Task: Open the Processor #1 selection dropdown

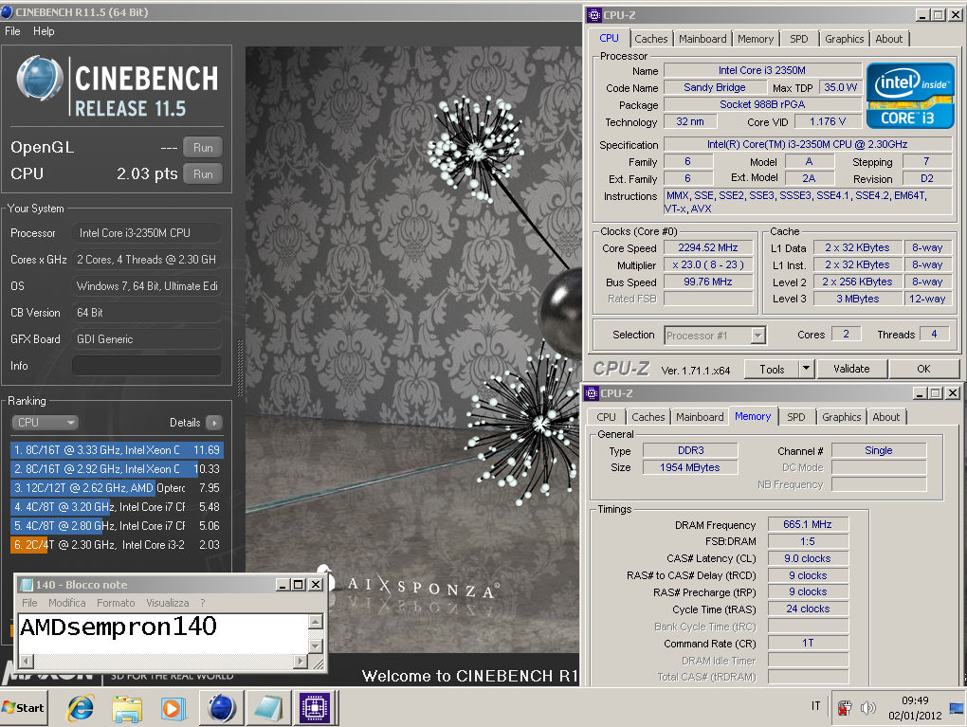Action: 715,336
